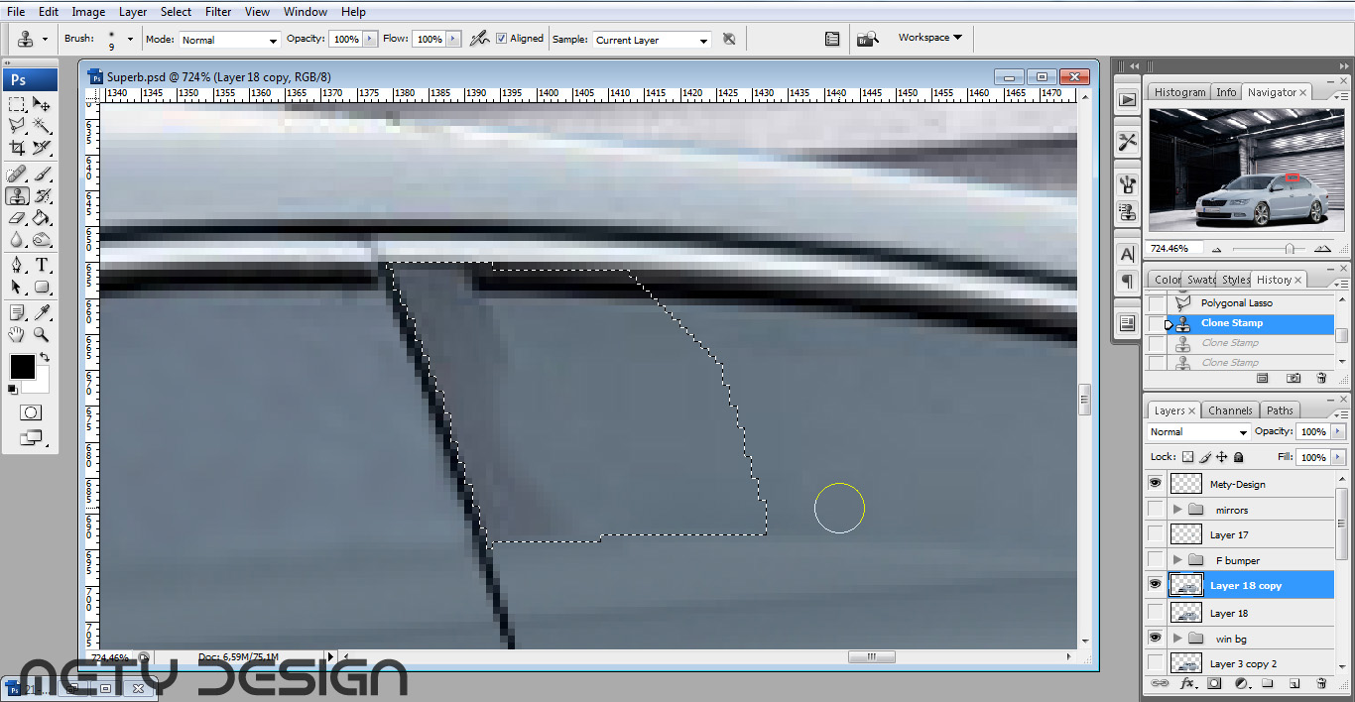
Task: Open the Filter menu
Action: 218,12
